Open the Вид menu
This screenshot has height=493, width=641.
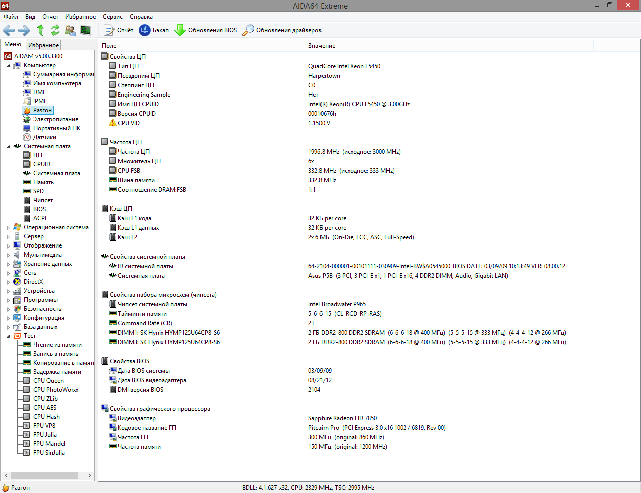30,17
